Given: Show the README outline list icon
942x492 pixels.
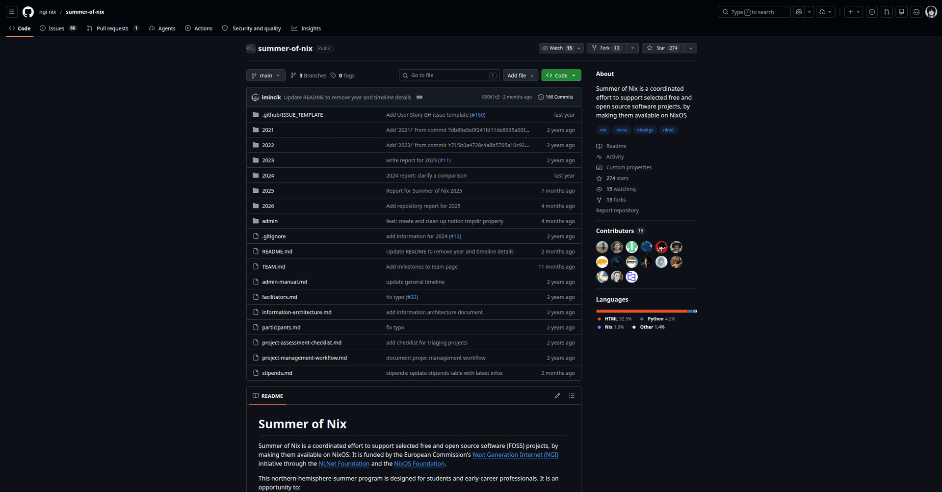Looking at the screenshot, I should pyautogui.click(x=572, y=396).
